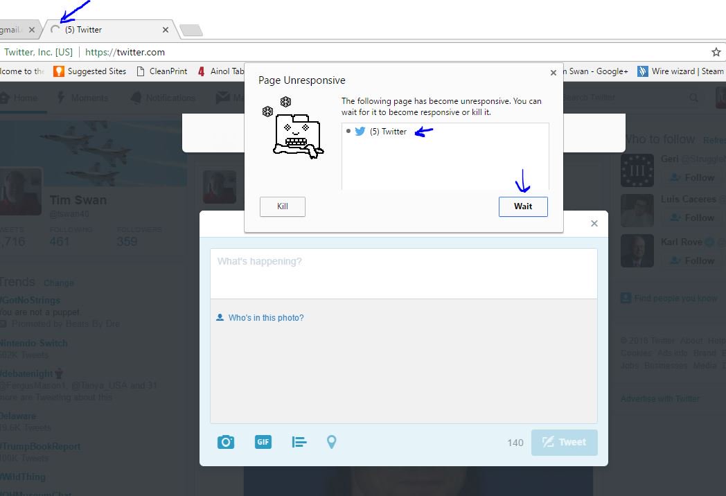Go to Twitter Home tab
The width and height of the screenshot is (726, 496).
coord(19,98)
